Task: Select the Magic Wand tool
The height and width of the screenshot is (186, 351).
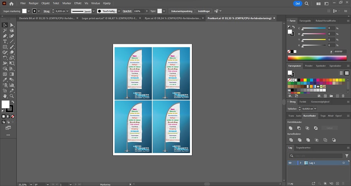Action: (x=5, y=31)
